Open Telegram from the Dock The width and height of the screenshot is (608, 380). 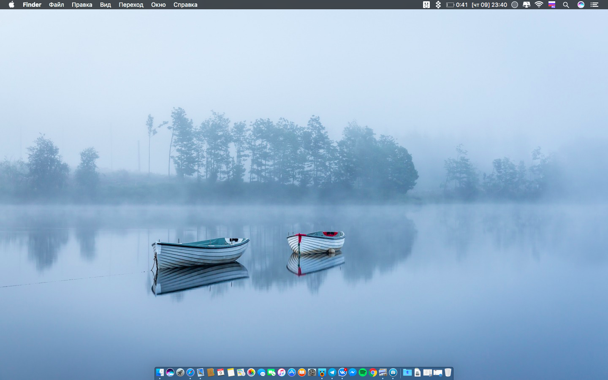[332, 372]
